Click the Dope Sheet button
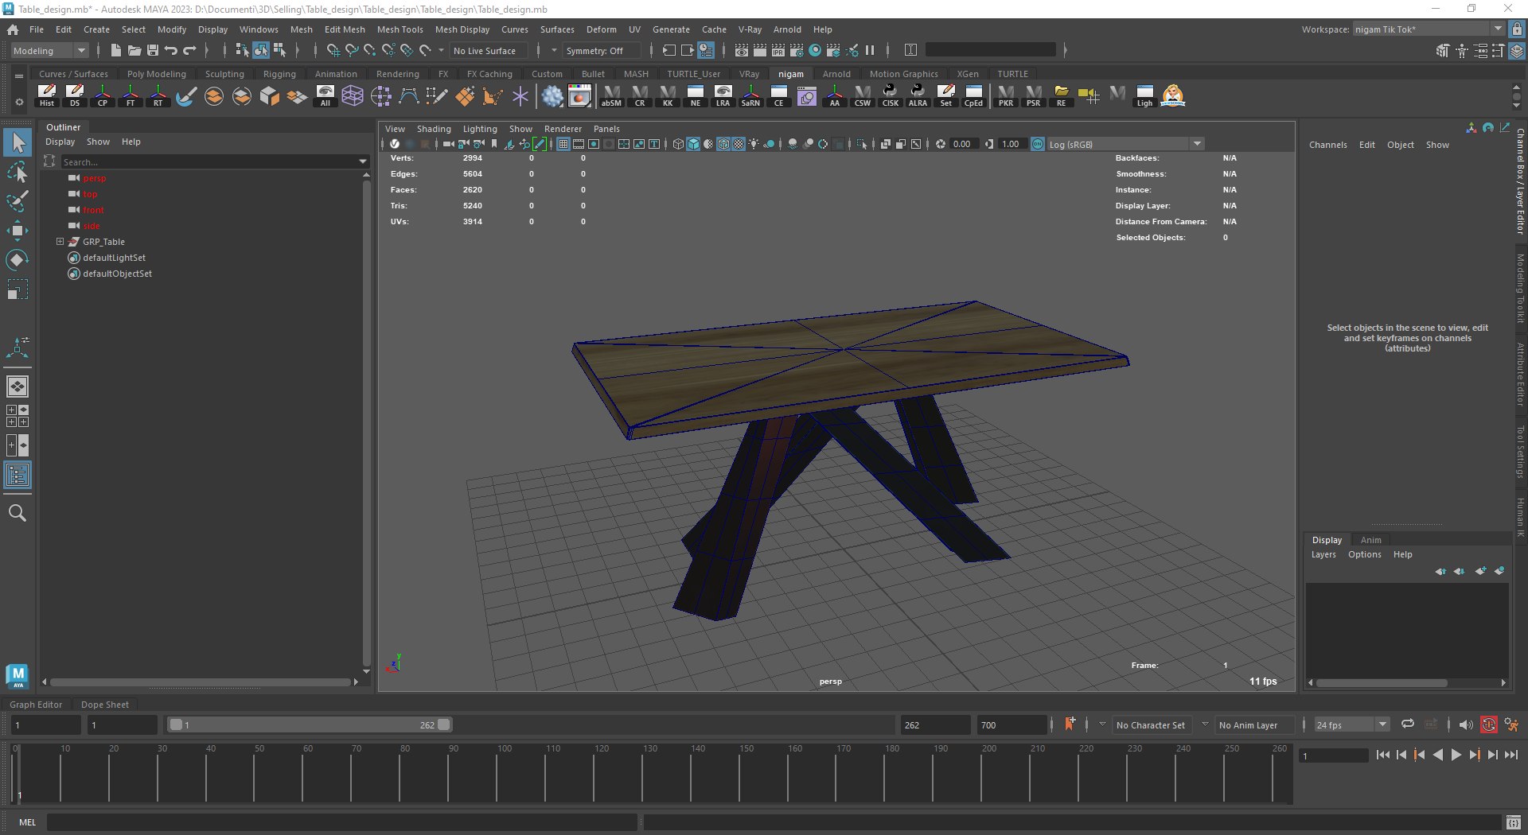Screen dimensions: 1528x835 tap(104, 705)
